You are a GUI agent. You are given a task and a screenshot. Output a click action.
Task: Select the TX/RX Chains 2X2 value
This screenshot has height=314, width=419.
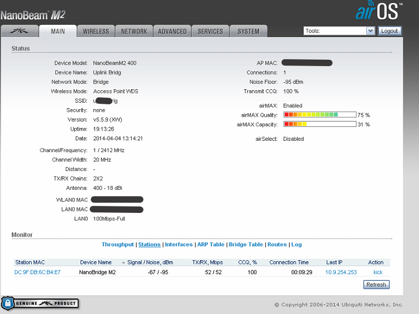(x=98, y=179)
